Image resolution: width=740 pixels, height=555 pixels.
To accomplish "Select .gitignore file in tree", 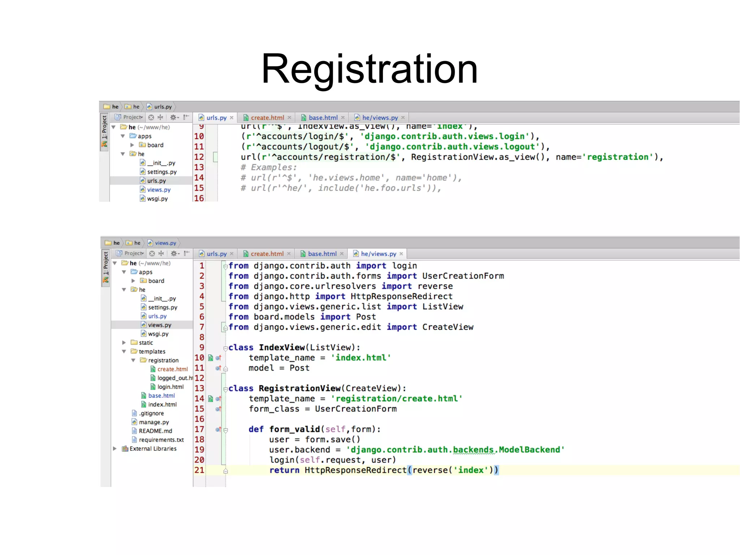I will (148, 414).
